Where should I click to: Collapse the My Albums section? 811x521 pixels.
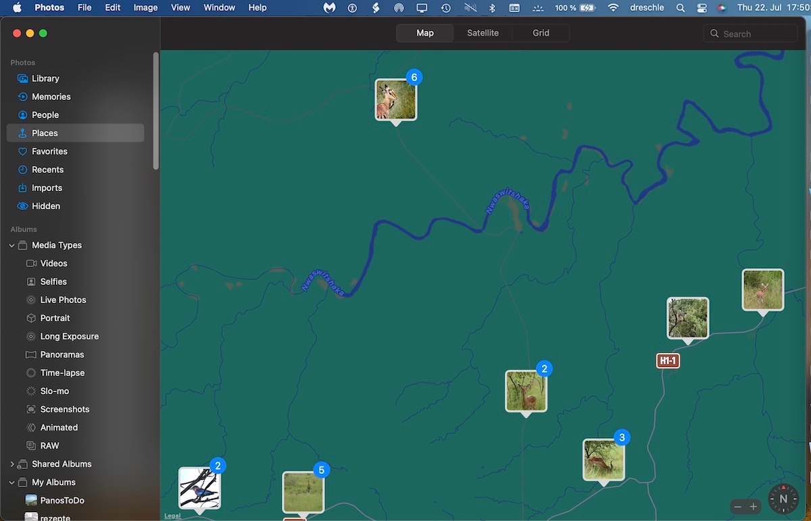pos(11,483)
